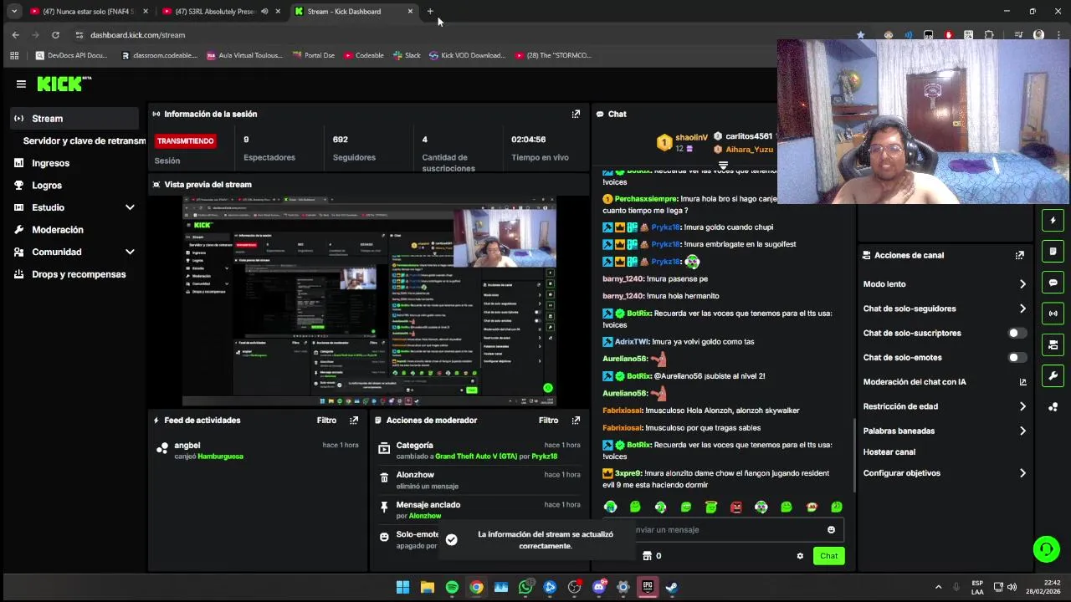Select the halo emote in emote row
The height and width of the screenshot is (602, 1071).
click(711, 507)
